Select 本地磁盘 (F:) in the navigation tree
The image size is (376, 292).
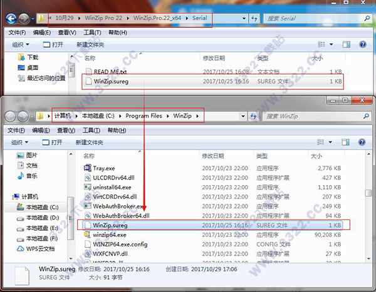[x=38, y=239]
